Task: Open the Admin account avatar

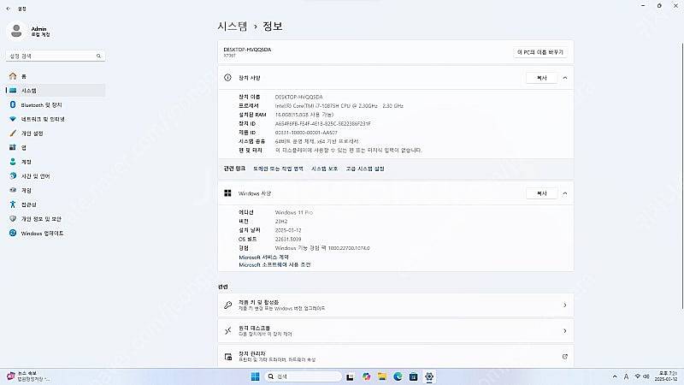Action: click(x=16, y=32)
